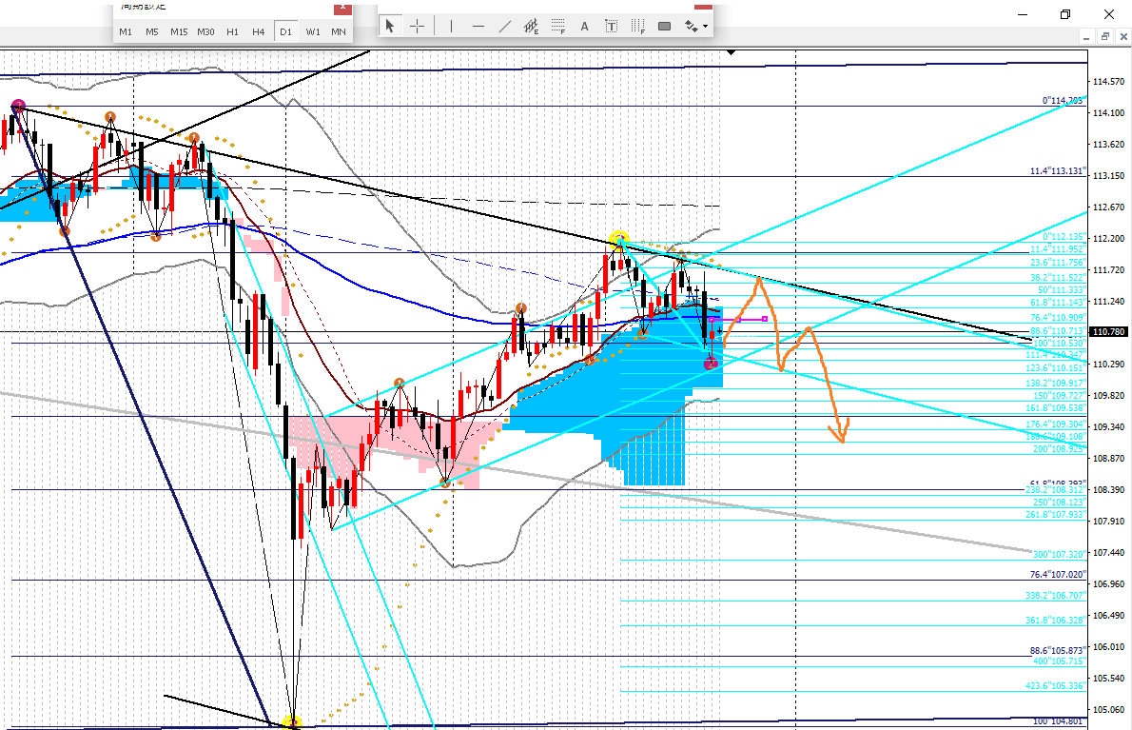1132x730 pixels.
Task: Switch chart to M1 timeframe
Action: tap(126, 31)
